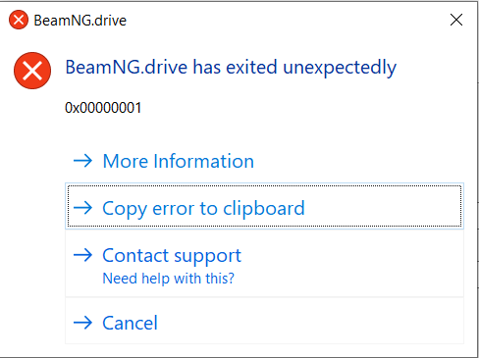Click the arrow icon beside Copy error to clipboard
Screen dimensions: 479x358
pyautogui.click(x=83, y=208)
